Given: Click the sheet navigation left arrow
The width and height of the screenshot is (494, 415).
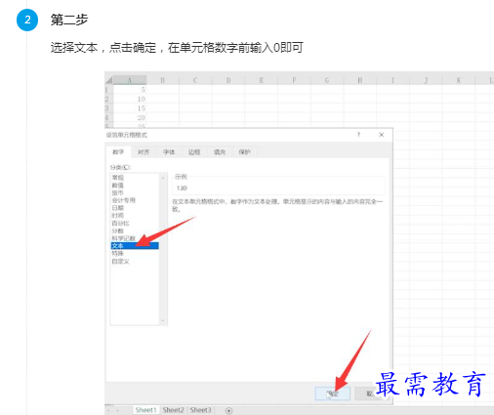Looking at the screenshot, I should point(108,410).
